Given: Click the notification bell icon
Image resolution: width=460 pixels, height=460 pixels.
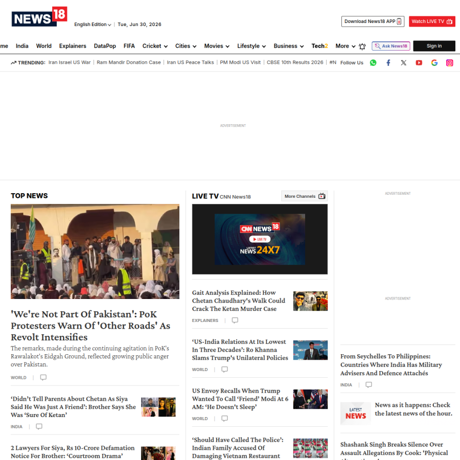Looking at the screenshot, I should [362, 47].
